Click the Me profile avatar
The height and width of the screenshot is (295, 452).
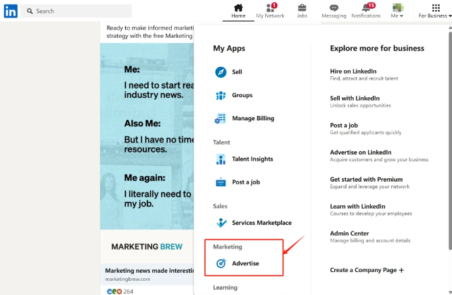click(x=398, y=7)
